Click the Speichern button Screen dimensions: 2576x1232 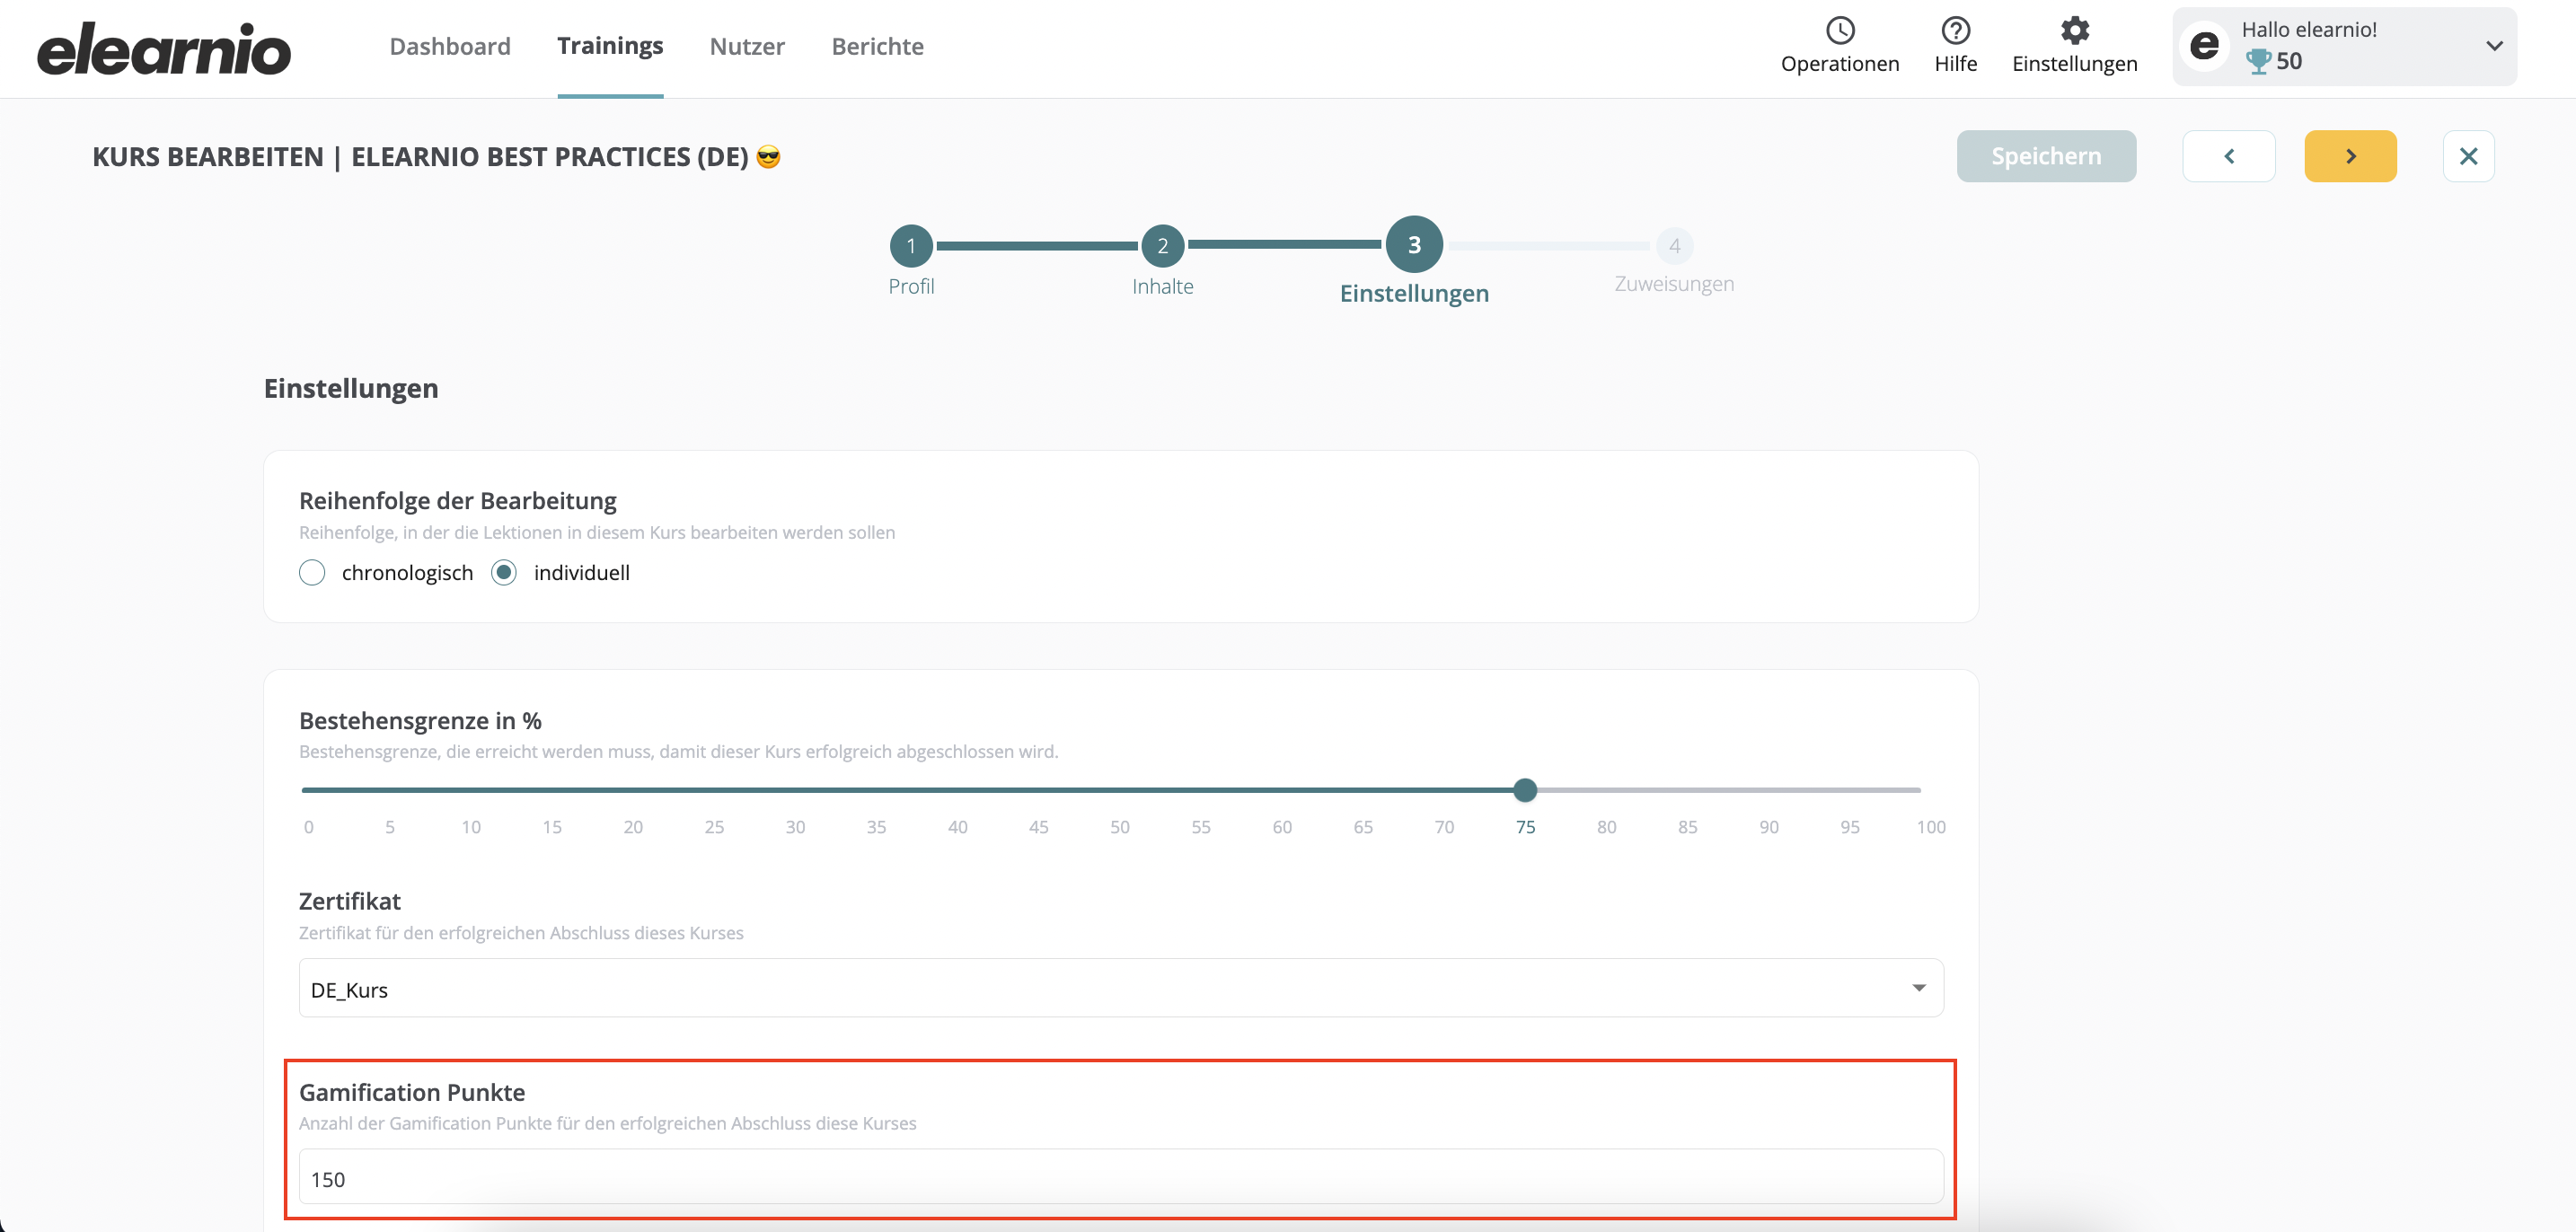[2046, 156]
